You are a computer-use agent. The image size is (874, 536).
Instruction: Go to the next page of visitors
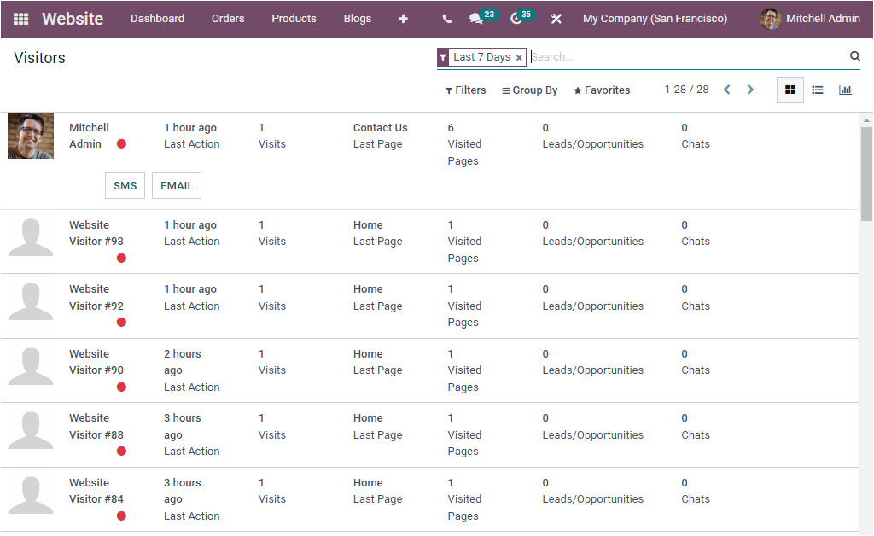click(750, 89)
